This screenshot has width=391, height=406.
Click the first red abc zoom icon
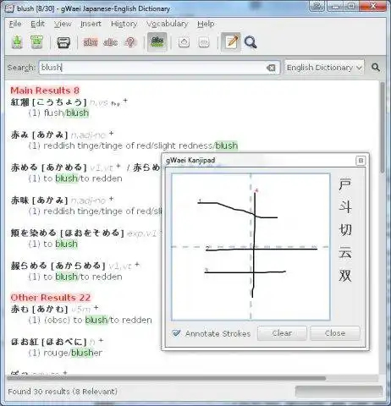tap(91, 42)
